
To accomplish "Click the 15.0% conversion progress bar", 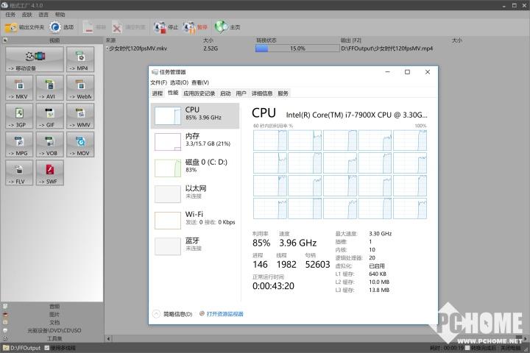I will (x=297, y=49).
